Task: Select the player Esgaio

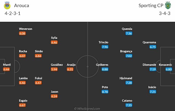Action: tap(23, 101)
